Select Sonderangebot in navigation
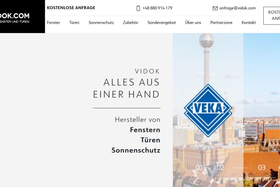The height and width of the screenshot is (187, 280). pyautogui.click(x=162, y=23)
